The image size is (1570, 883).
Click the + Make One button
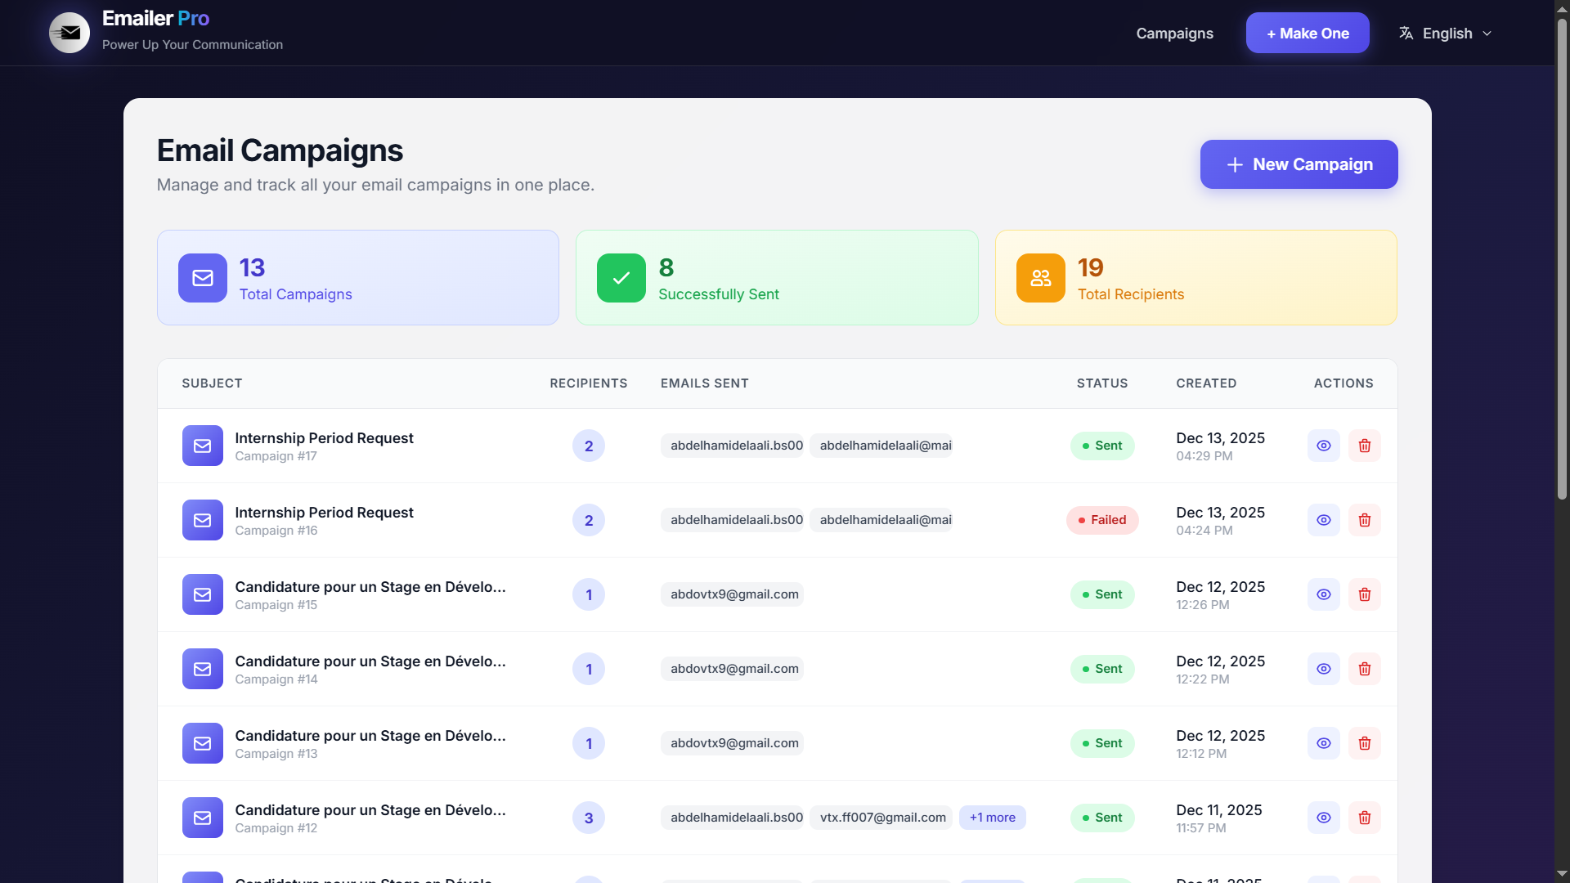pyautogui.click(x=1308, y=33)
